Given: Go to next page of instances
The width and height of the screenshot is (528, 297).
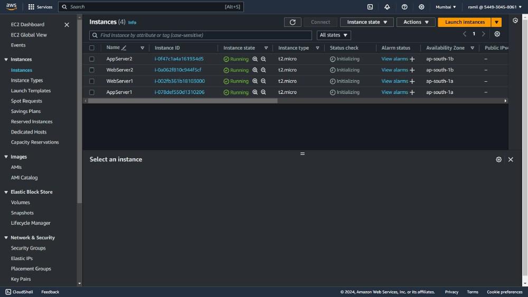Looking at the screenshot, I should (x=484, y=34).
